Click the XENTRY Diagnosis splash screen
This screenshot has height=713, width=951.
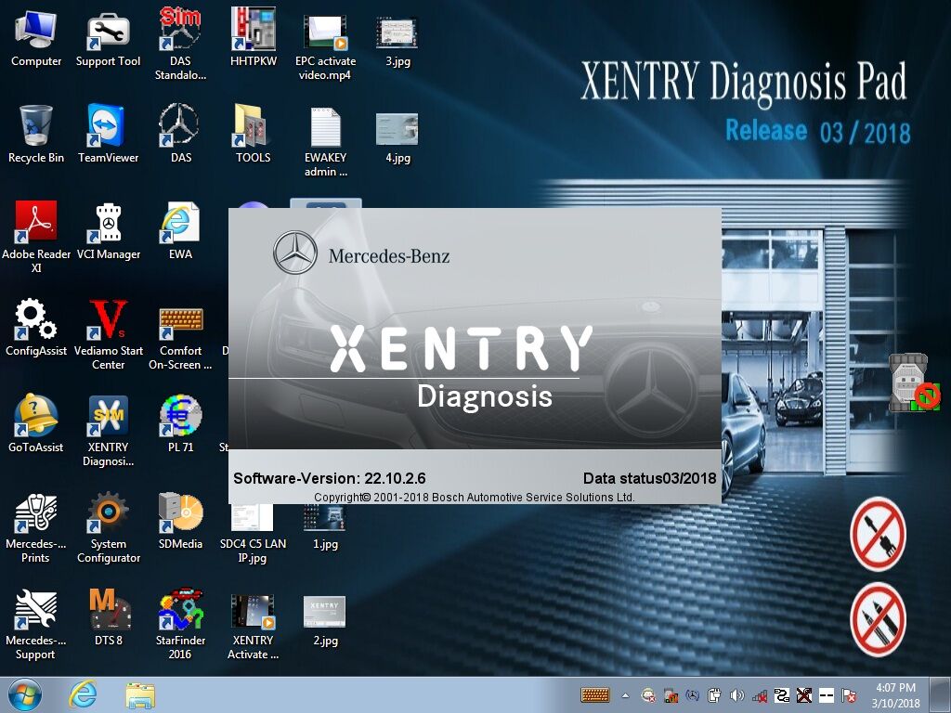pyautogui.click(x=475, y=356)
